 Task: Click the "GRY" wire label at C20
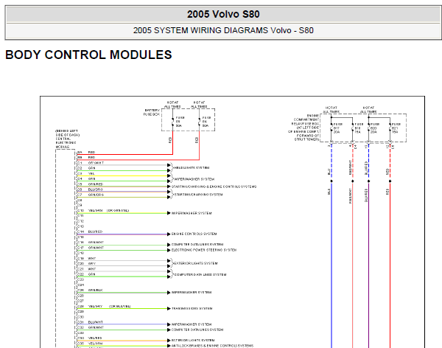coord(92,263)
